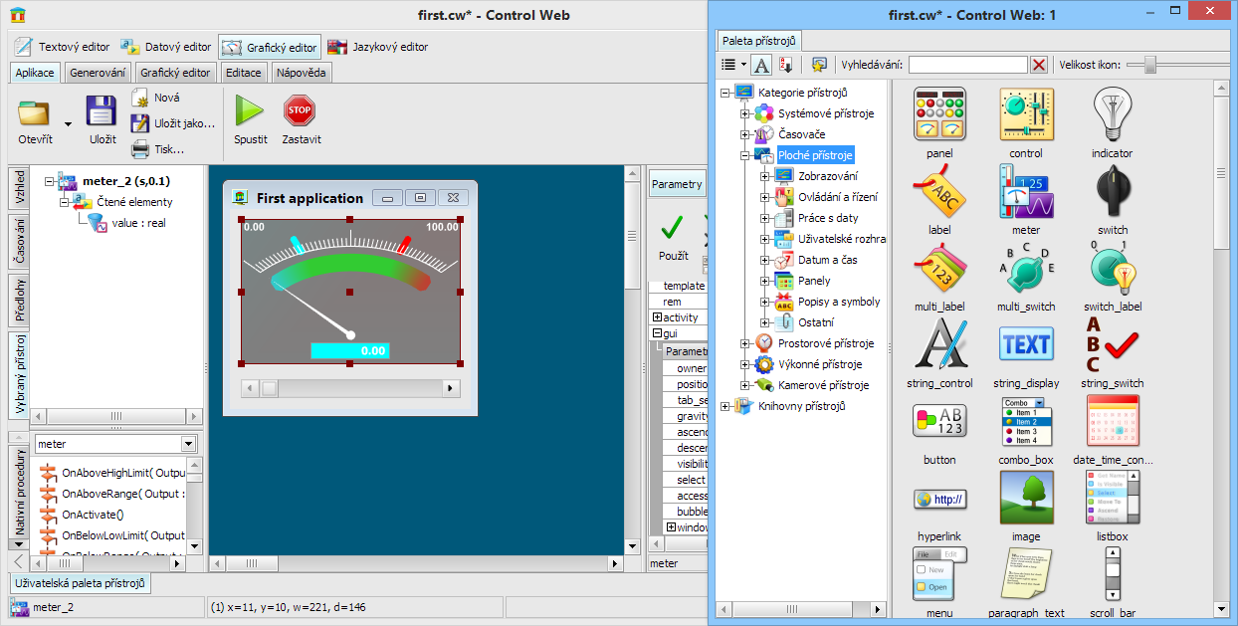Select the meter instrument icon in palette
Image resolution: width=1238 pixels, height=626 pixels.
point(1026,191)
